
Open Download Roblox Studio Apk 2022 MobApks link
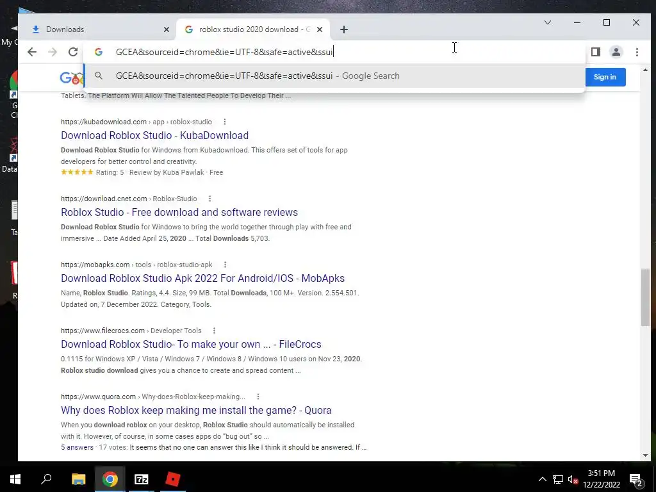coord(203,279)
